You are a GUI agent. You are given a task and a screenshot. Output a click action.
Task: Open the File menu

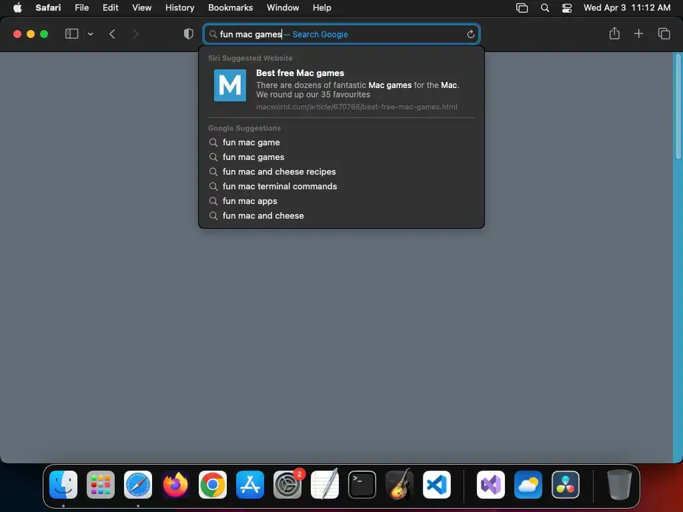tap(81, 7)
